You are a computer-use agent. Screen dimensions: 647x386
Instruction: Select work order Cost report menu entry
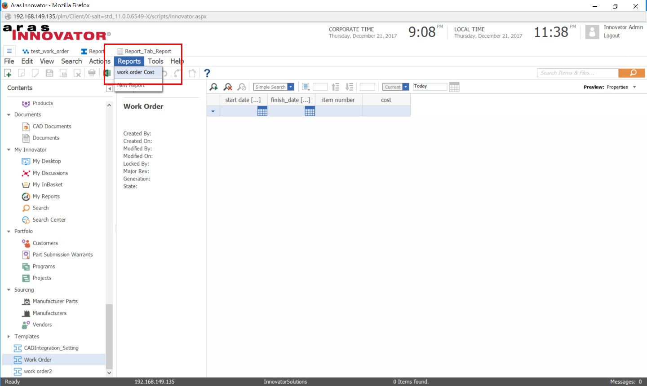[x=137, y=72]
